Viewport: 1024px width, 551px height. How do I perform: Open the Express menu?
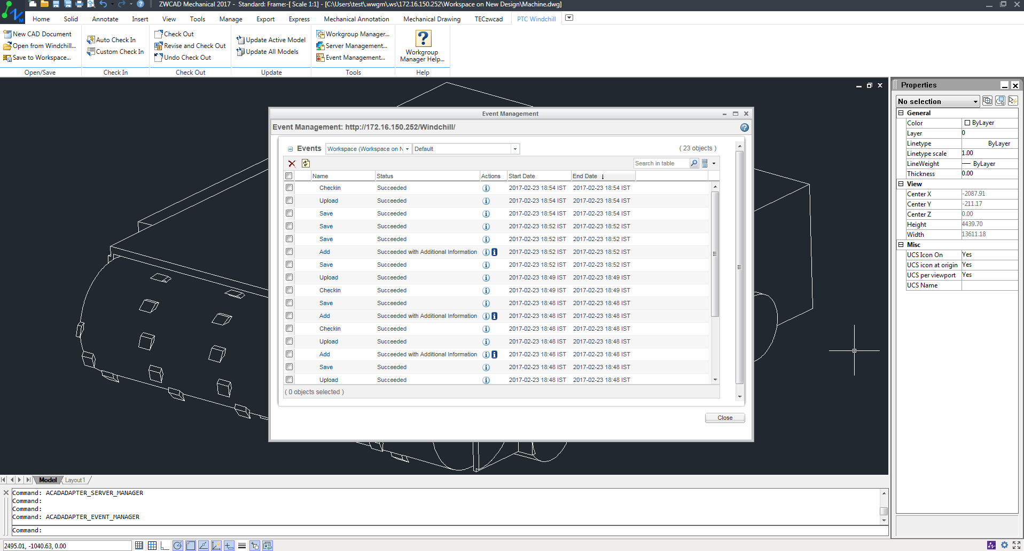299,19
